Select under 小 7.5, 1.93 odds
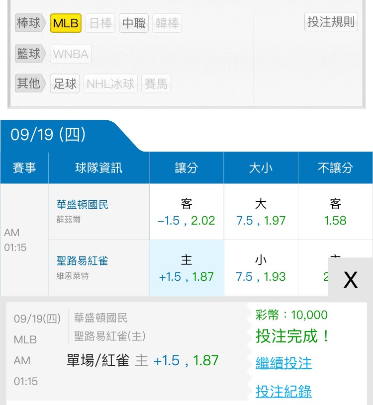373x405 pixels. [x=261, y=268]
